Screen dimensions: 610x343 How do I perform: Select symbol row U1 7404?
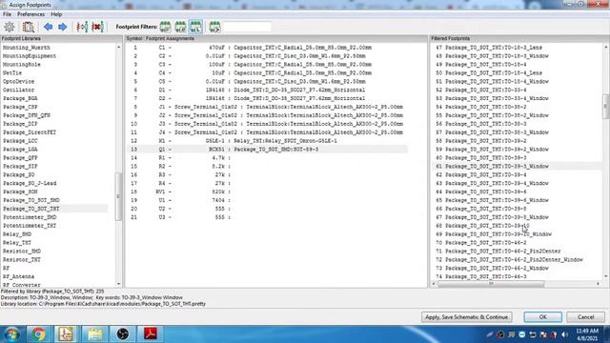pos(268,200)
